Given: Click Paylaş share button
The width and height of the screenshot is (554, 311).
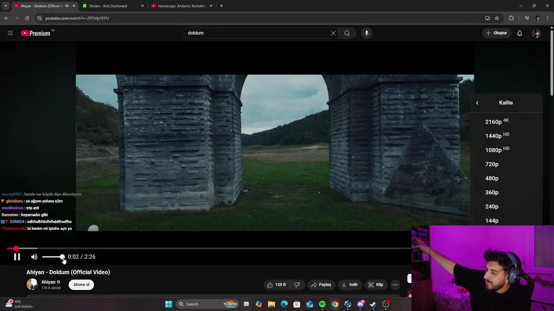Looking at the screenshot, I should pyautogui.click(x=321, y=285).
